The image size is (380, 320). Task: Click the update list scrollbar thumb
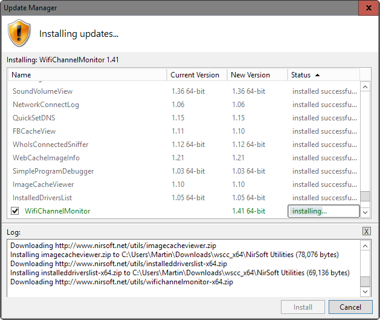pos(366,196)
